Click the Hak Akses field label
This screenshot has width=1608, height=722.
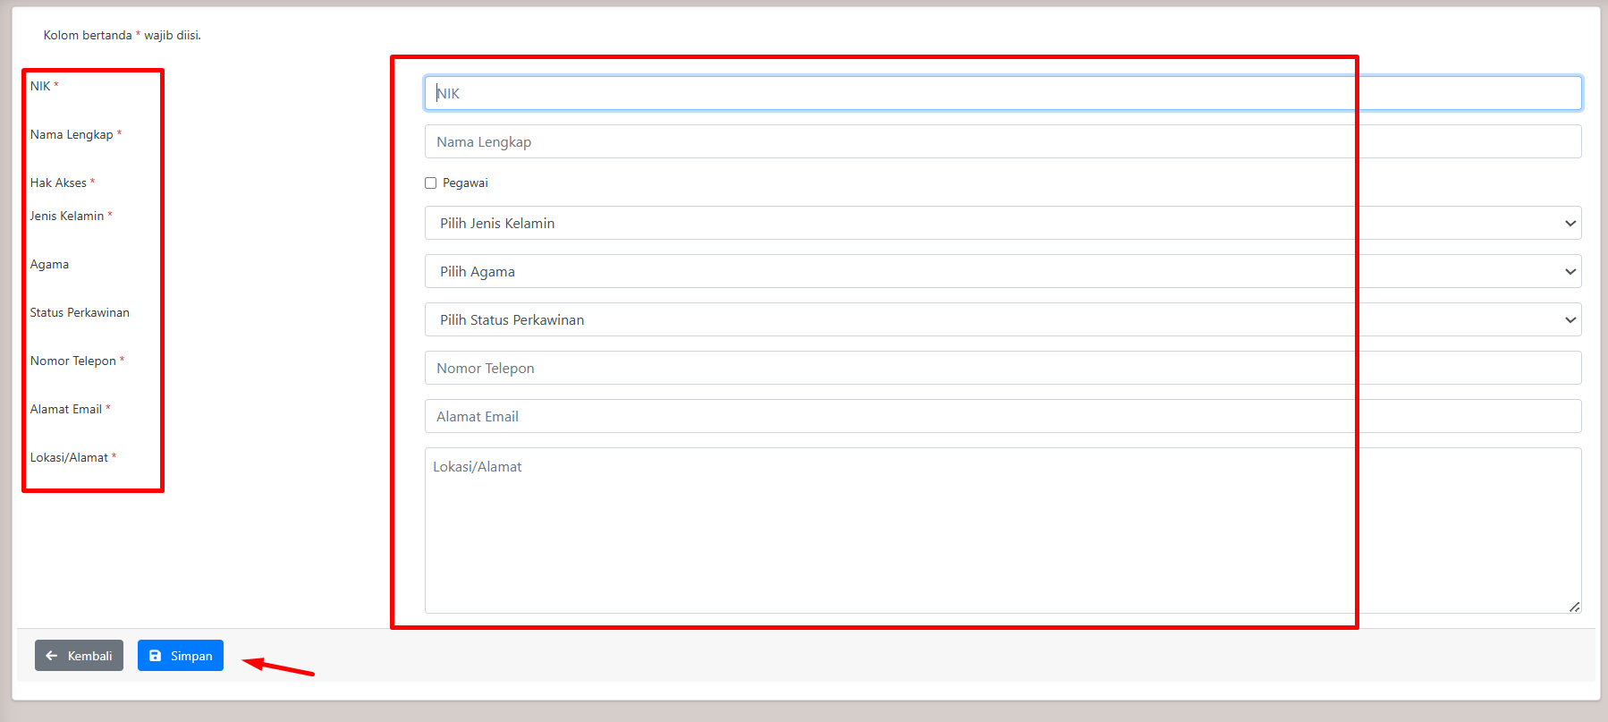click(x=58, y=183)
